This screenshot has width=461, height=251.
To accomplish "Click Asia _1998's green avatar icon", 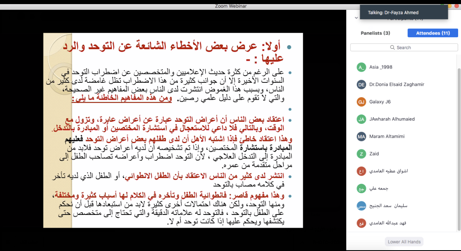I will pos(361,67).
